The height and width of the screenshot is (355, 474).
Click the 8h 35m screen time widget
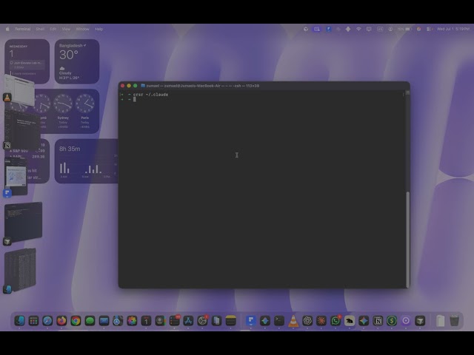coord(86,161)
